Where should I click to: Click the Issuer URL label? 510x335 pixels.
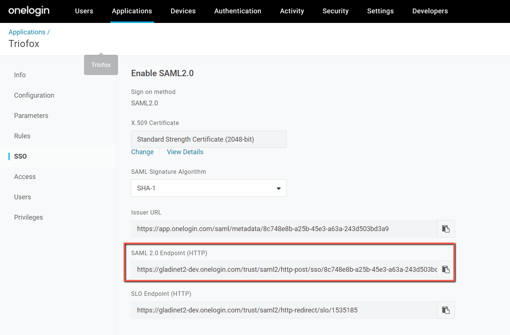146,212
